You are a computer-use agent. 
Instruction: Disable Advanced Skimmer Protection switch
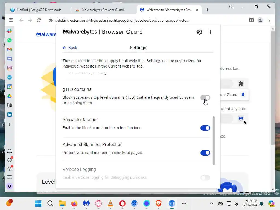(x=205, y=153)
